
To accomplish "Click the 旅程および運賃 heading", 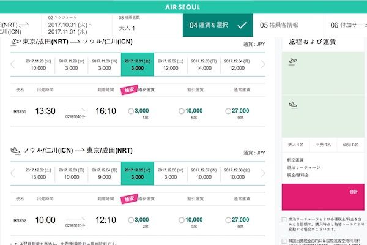I will (x=313, y=42).
